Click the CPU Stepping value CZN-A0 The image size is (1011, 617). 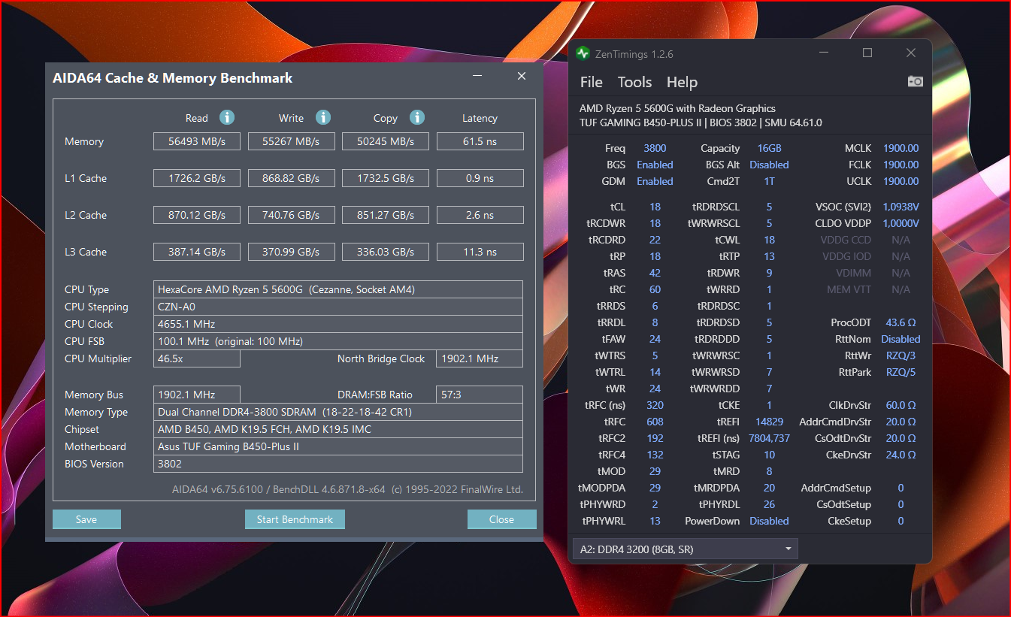point(338,307)
